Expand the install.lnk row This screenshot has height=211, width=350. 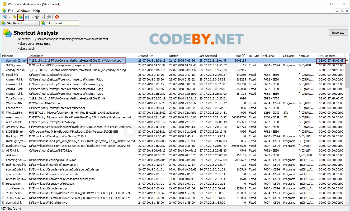point(3,75)
